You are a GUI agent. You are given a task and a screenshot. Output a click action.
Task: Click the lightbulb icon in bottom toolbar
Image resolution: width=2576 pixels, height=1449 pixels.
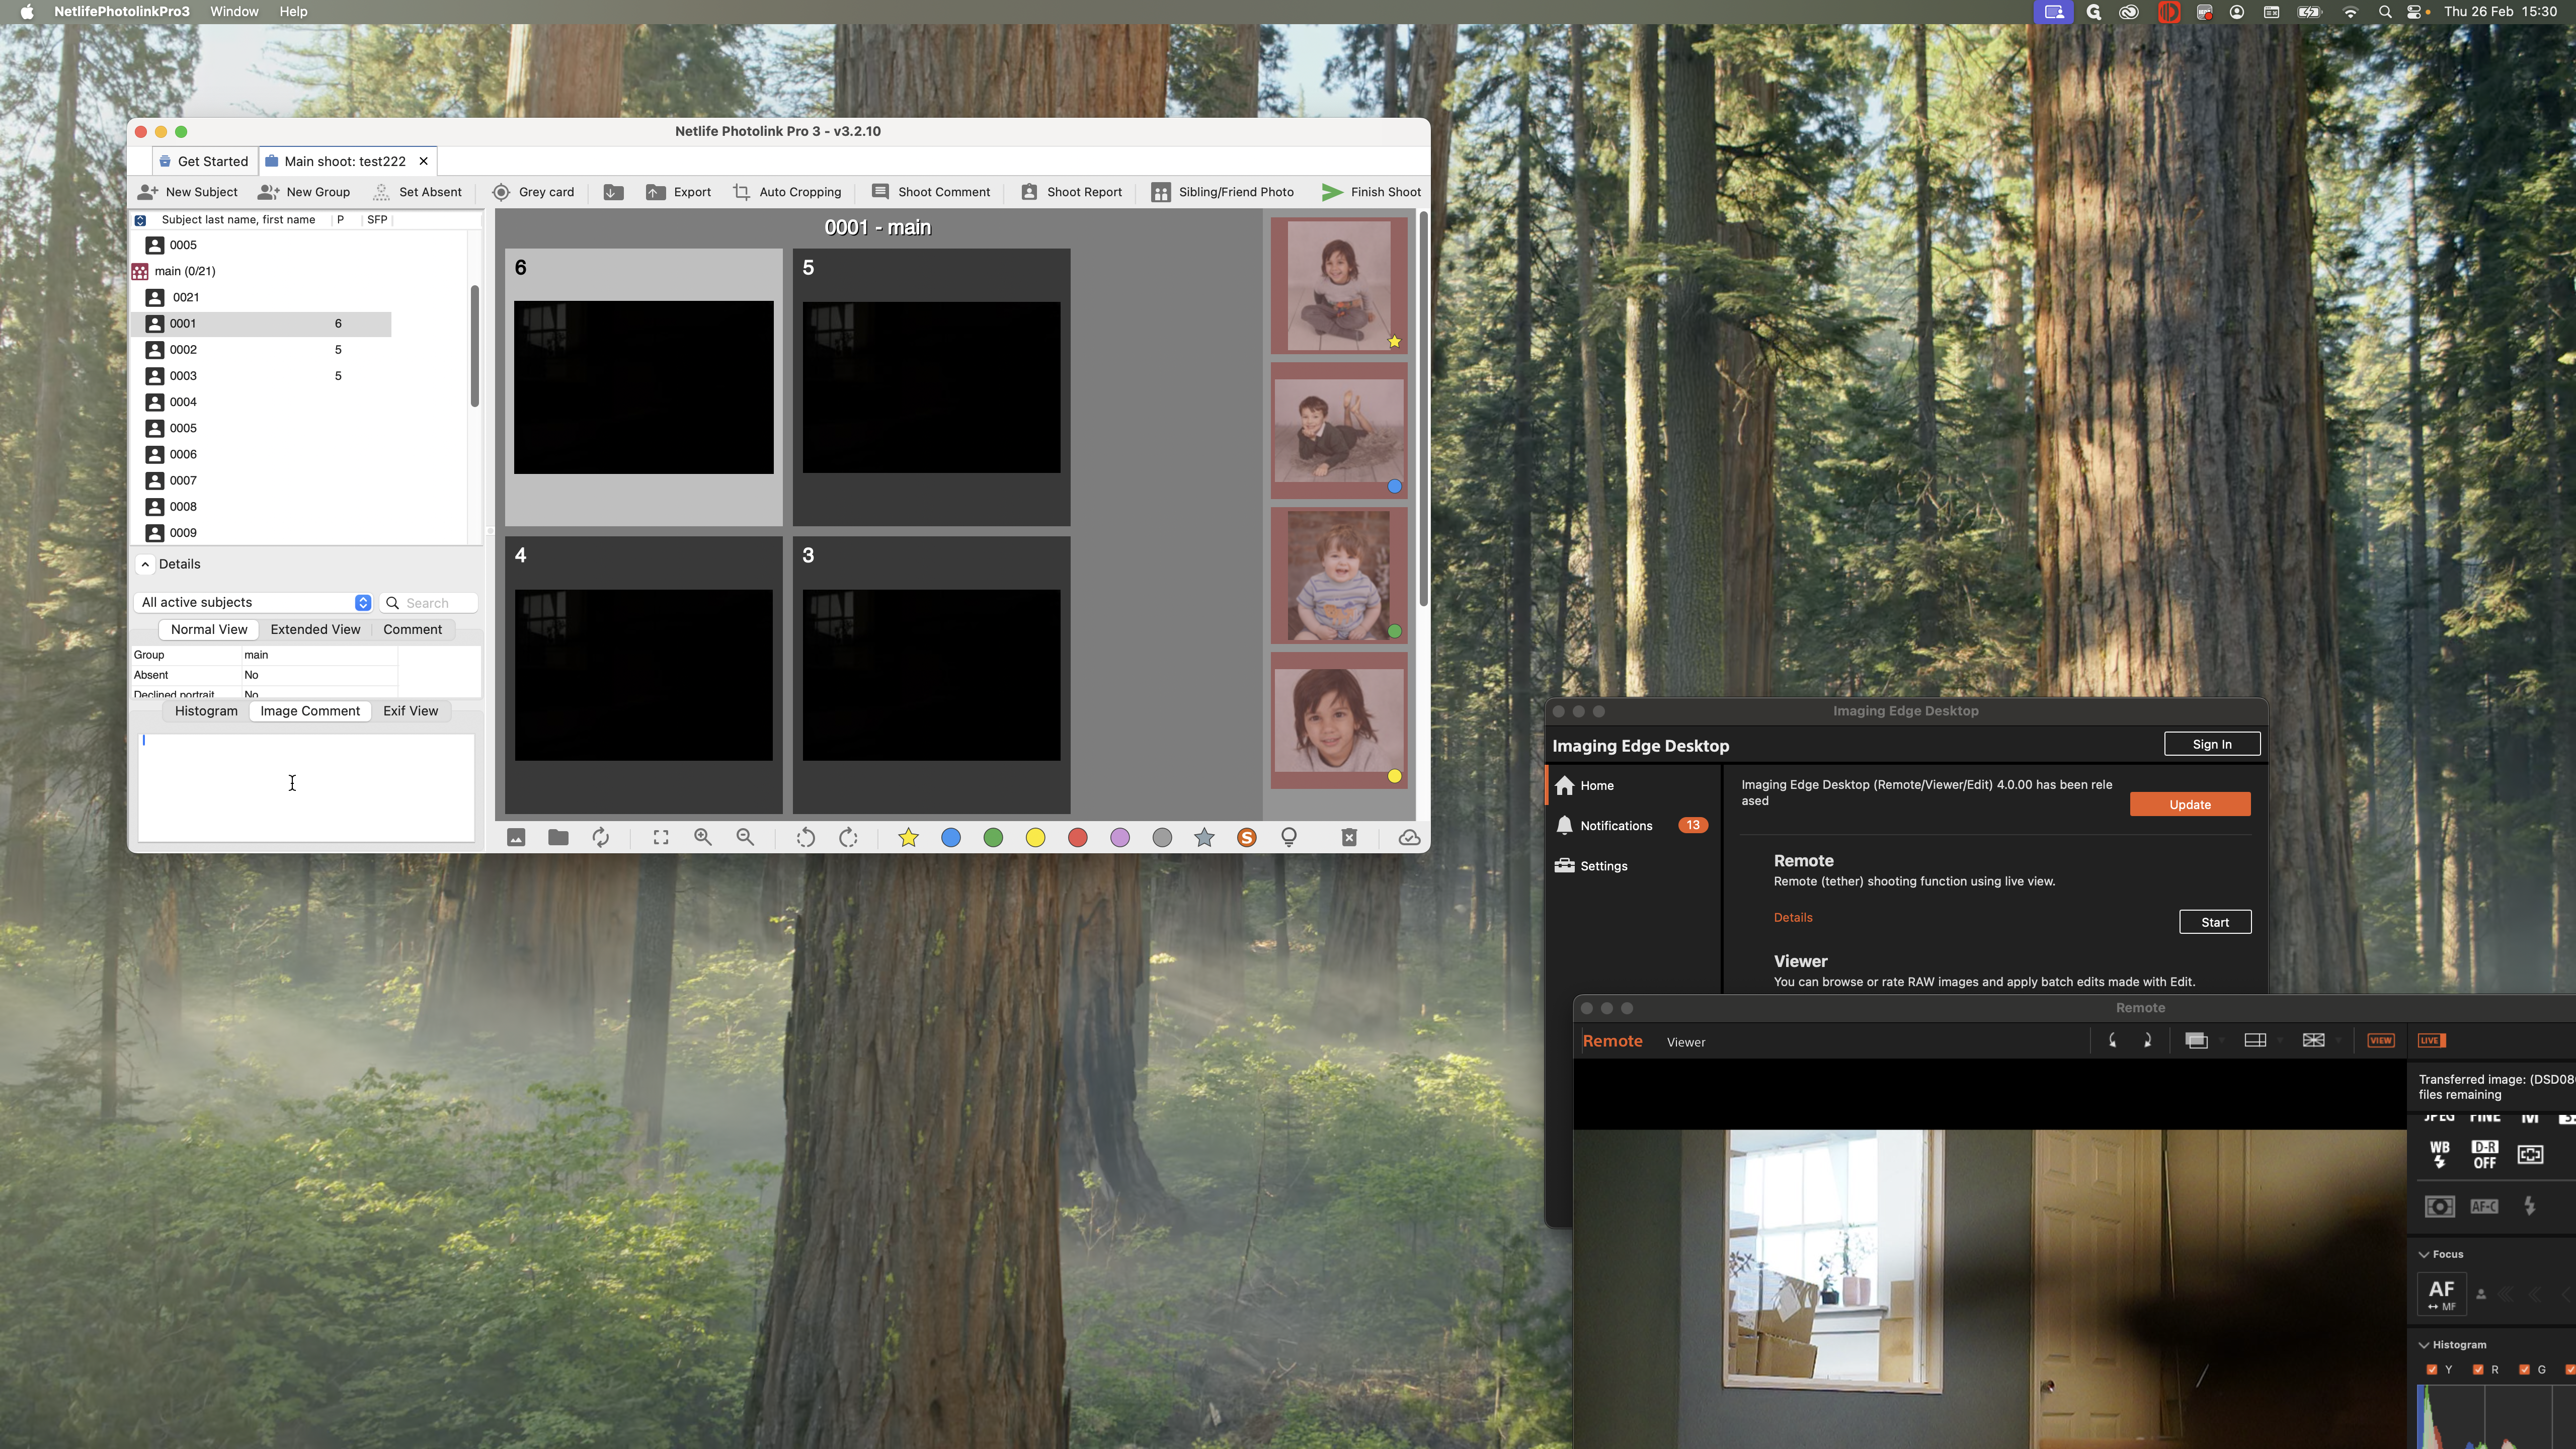[x=1289, y=838]
